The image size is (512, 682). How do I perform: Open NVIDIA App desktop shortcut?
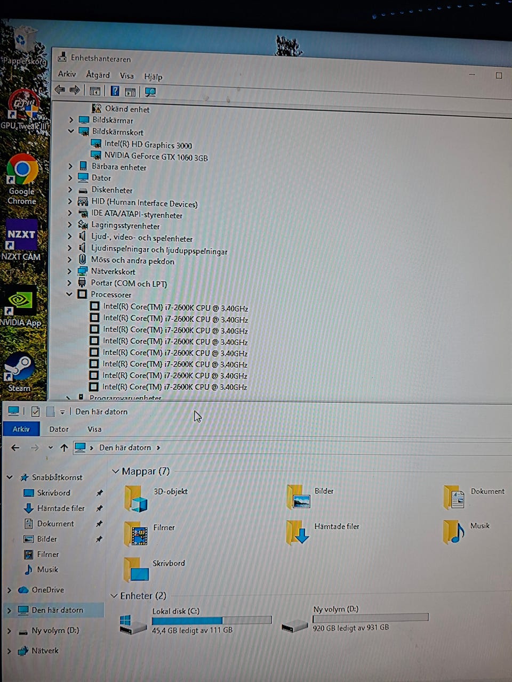pyautogui.click(x=20, y=306)
